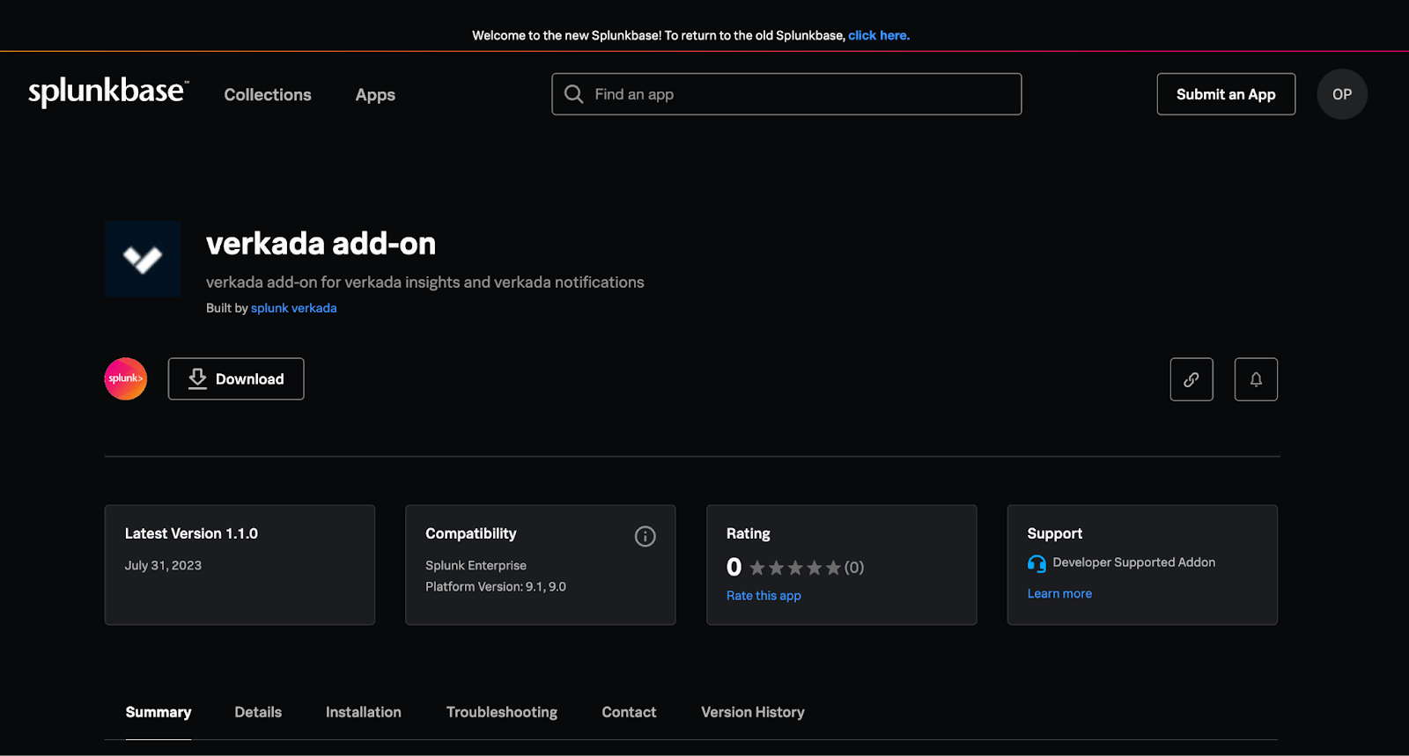This screenshot has height=756, width=1409.
Task: Open the OP user avatar menu
Action: [x=1341, y=94]
